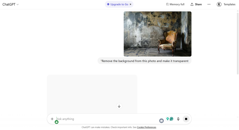Click the green robot extension badge
The width and height of the screenshot is (239, 130).
(x=57, y=122)
